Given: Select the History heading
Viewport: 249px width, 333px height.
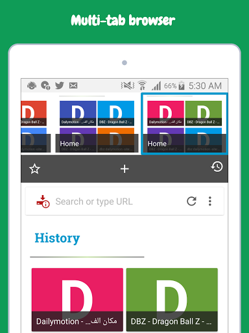Looking at the screenshot, I should 57,238.
